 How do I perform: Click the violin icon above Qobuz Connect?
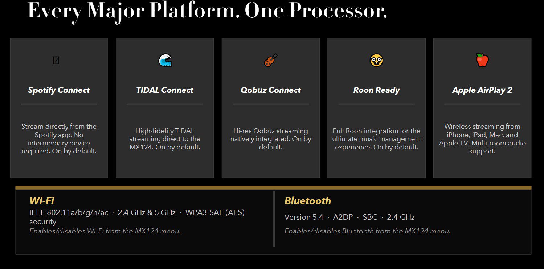click(271, 60)
